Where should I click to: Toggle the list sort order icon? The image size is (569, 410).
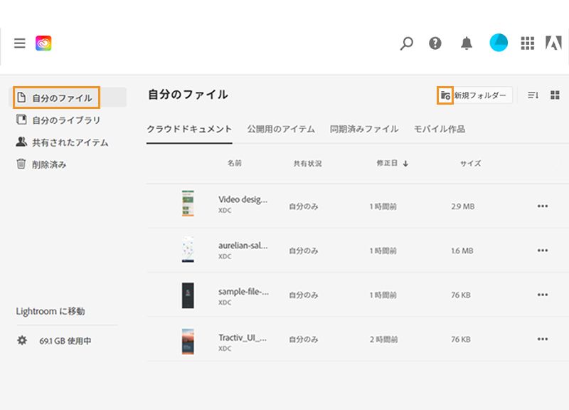532,93
